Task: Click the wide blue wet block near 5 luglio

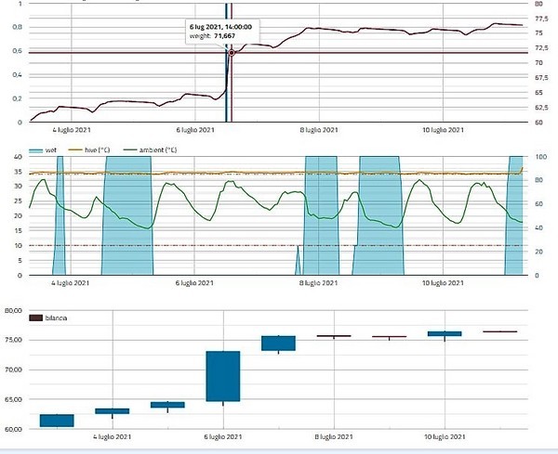Action: (x=127, y=214)
